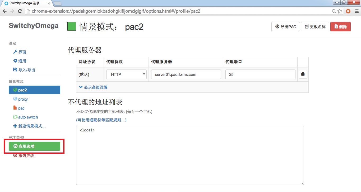Open 导入/导出 import-export settings
The height and width of the screenshot is (192, 361).
(x=25, y=70)
